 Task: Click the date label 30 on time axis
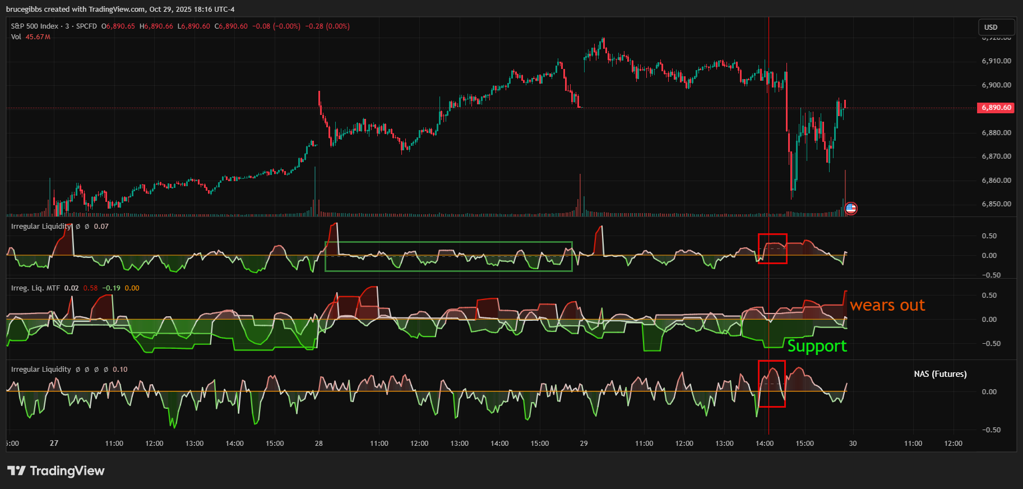tap(853, 444)
